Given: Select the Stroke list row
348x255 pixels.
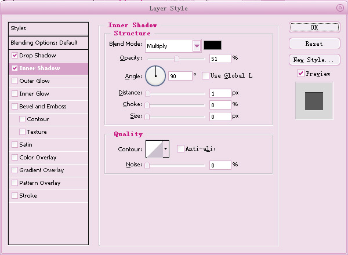Looking at the screenshot, I should (48, 195).
